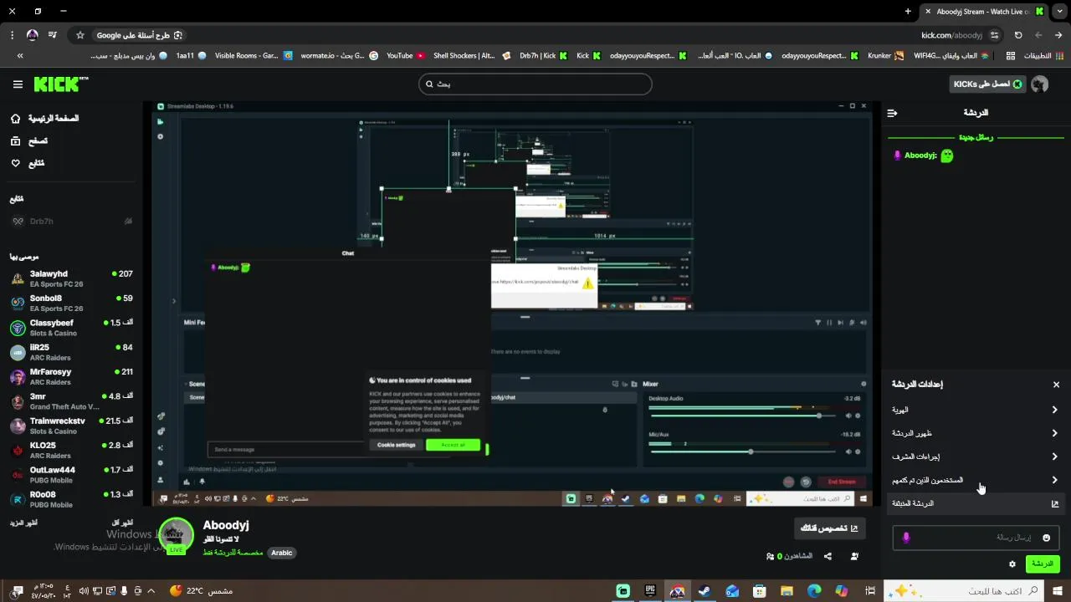
Task: Open the YouTube bookmark
Action: (x=406, y=56)
